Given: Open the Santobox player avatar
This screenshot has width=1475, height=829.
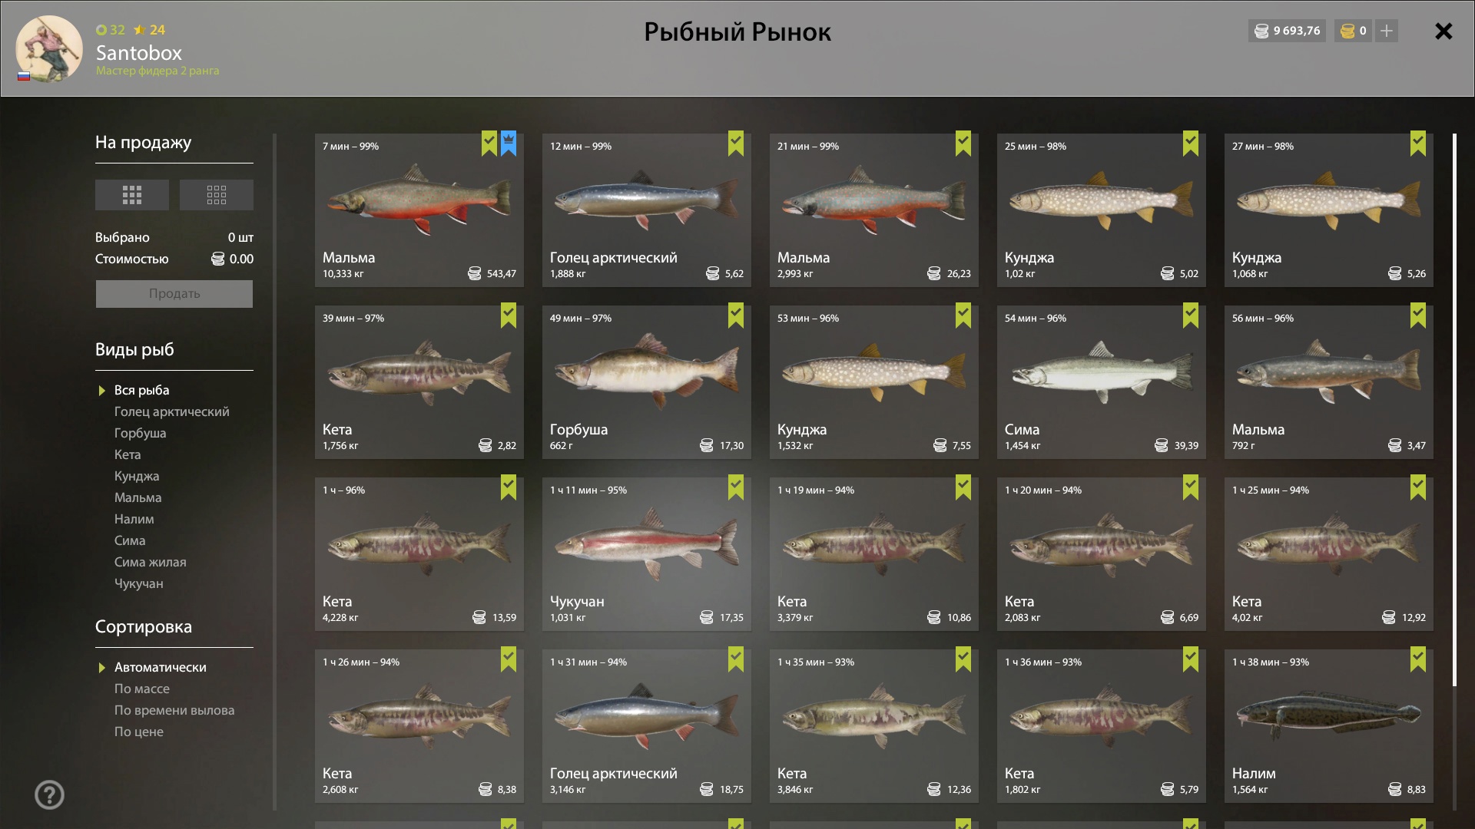Looking at the screenshot, I should (49, 48).
